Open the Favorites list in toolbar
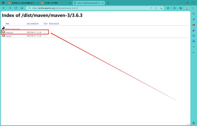Viewport: 197px width, 126px height. [174, 8]
